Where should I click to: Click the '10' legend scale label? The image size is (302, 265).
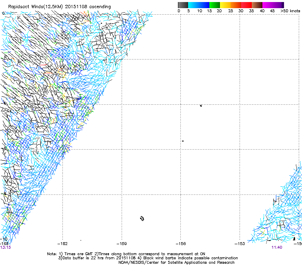(200, 11)
